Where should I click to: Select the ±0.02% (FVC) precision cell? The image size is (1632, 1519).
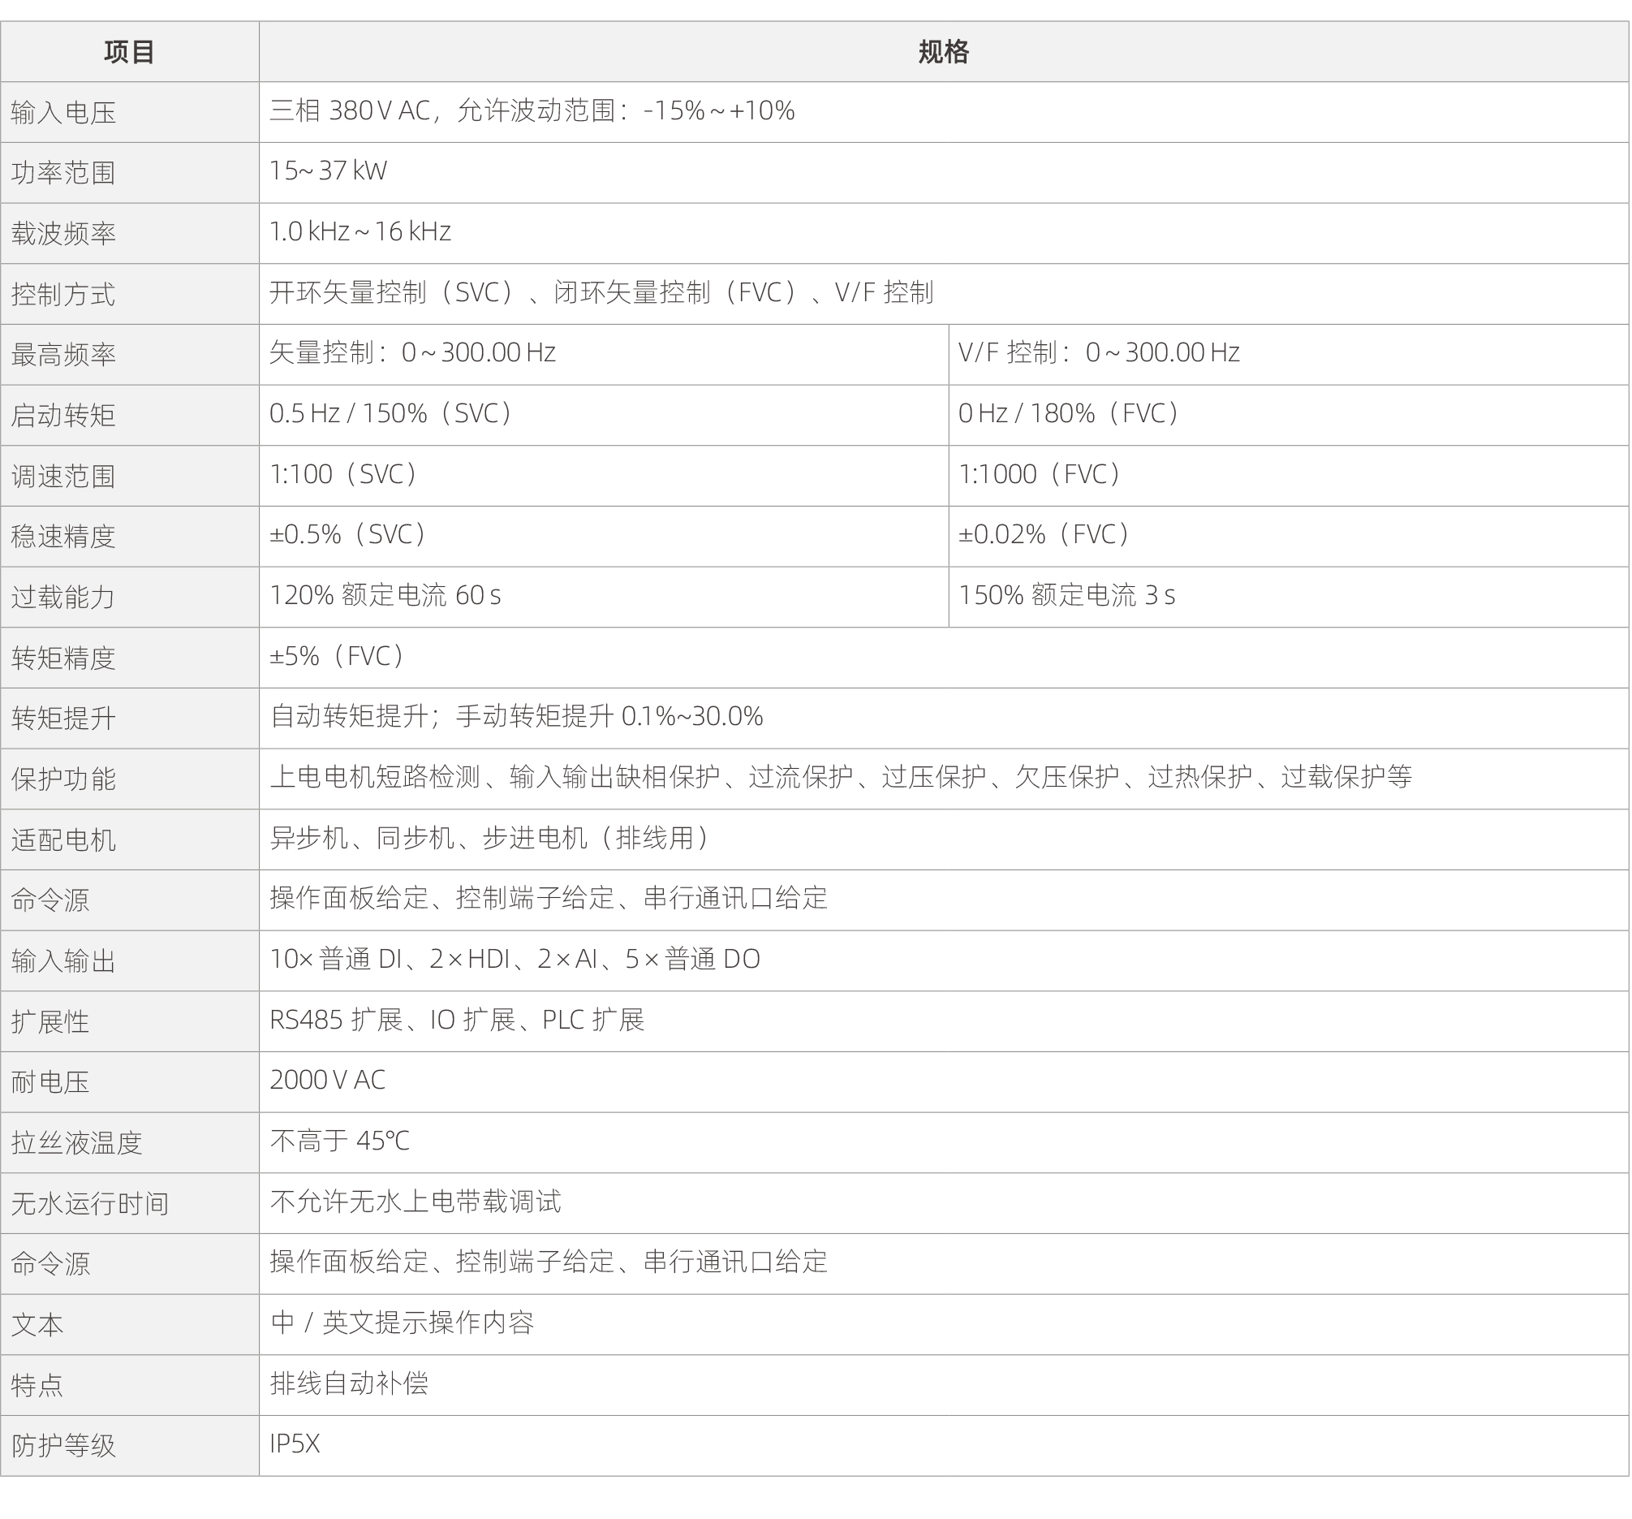click(x=1044, y=535)
